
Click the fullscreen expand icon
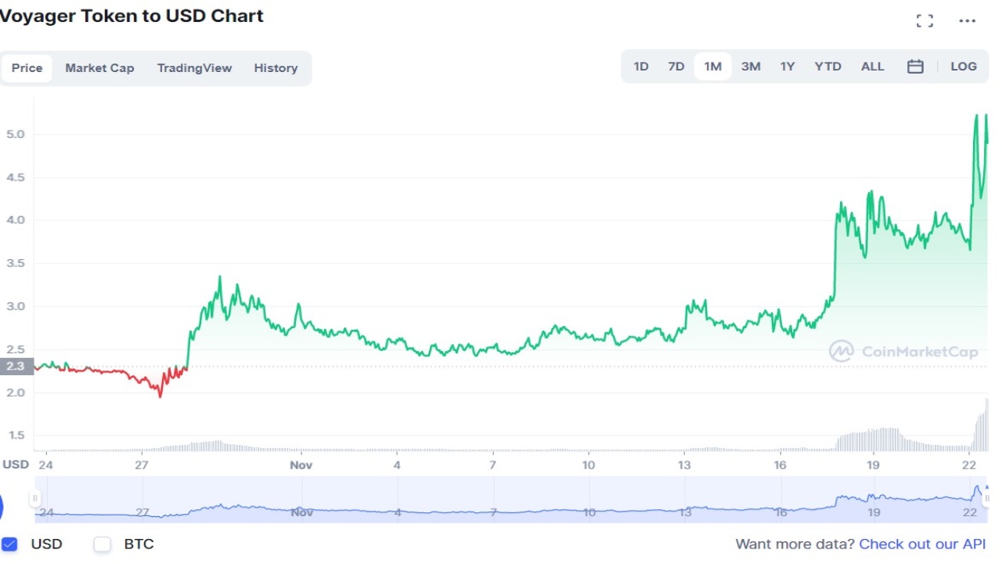click(x=925, y=21)
